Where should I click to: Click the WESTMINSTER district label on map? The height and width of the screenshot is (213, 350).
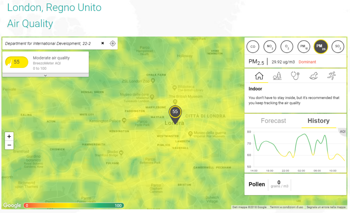click(167, 136)
